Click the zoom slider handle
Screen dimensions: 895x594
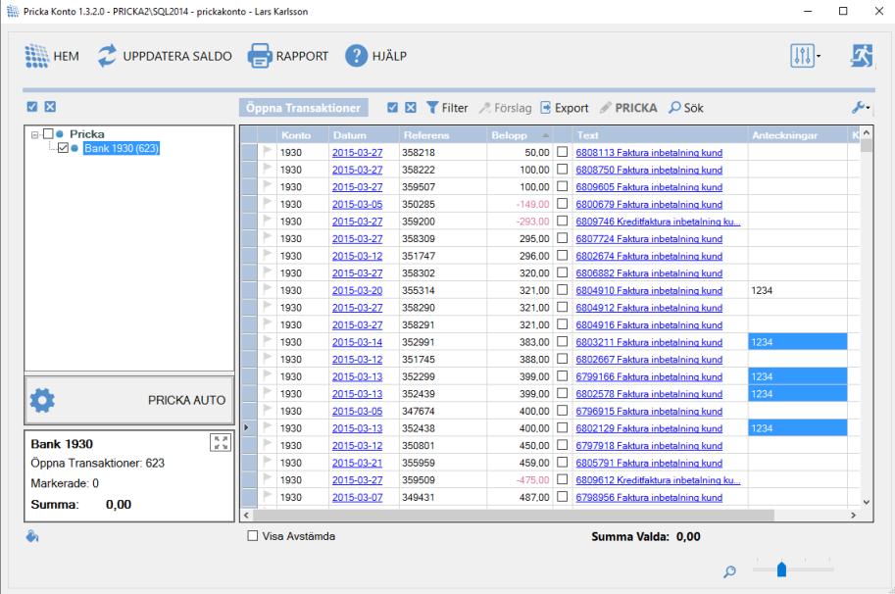coord(781,569)
